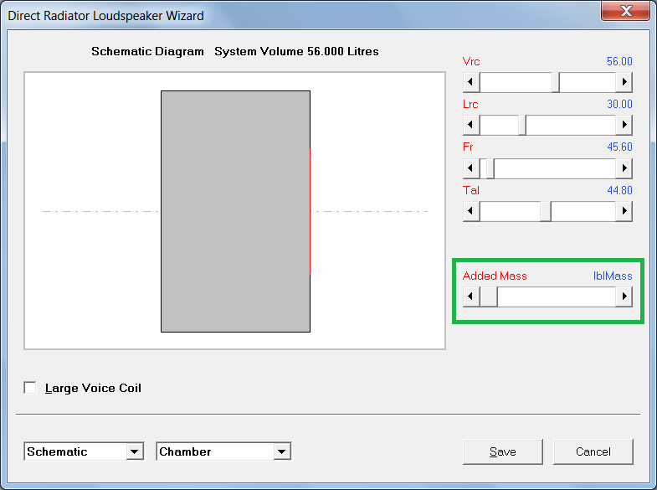657x490 pixels.
Task: Click the Vrc label
Action: (x=471, y=62)
